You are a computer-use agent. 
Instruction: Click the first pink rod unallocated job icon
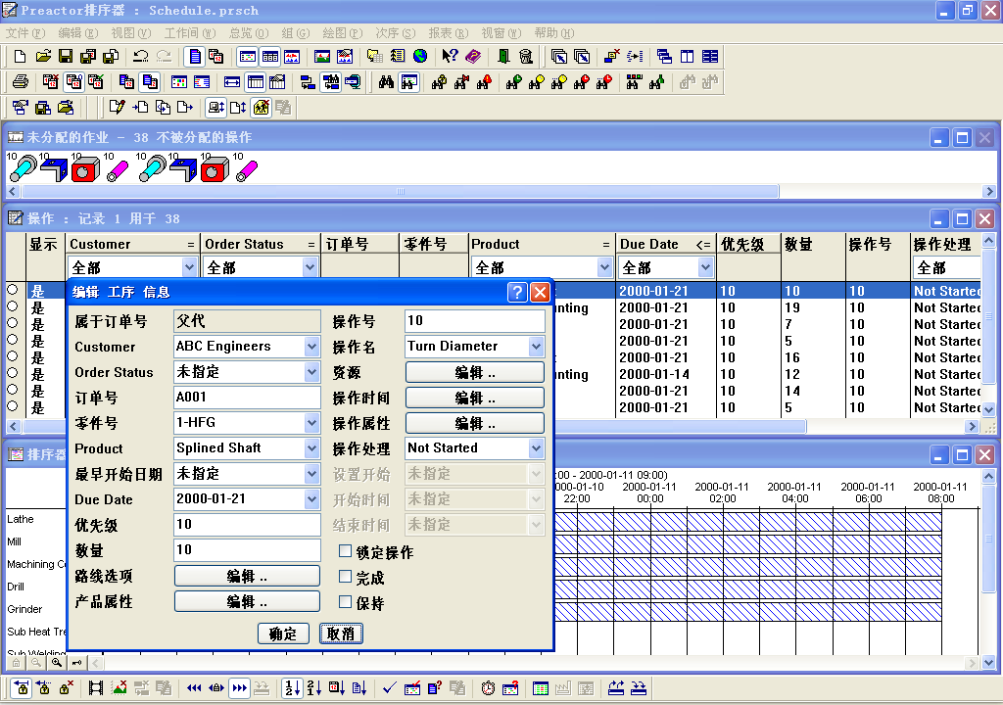point(118,170)
